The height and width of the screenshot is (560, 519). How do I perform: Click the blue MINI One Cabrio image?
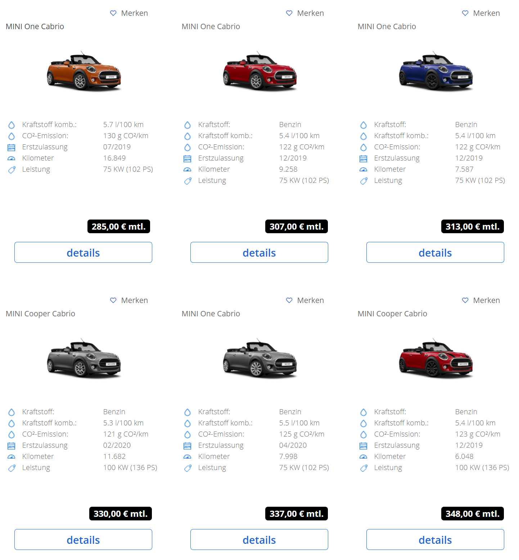point(436,71)
